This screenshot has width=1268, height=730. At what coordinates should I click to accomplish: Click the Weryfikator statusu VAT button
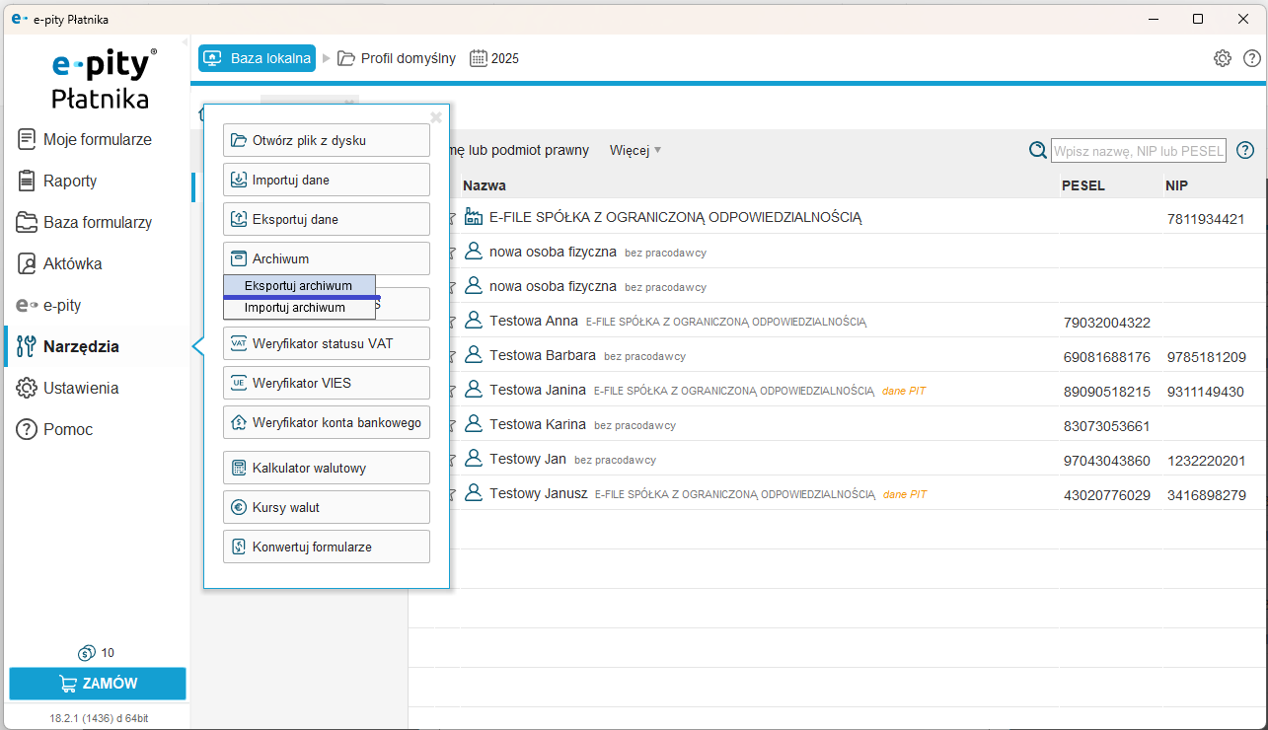[327, 343]
